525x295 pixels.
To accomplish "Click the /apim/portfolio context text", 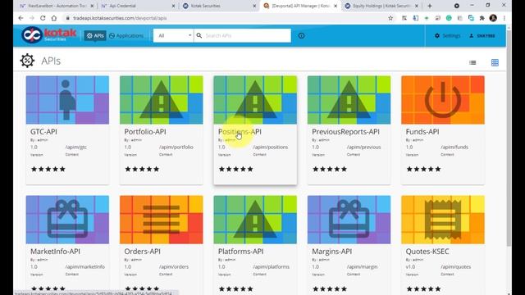I will click(x=176, y=147).
